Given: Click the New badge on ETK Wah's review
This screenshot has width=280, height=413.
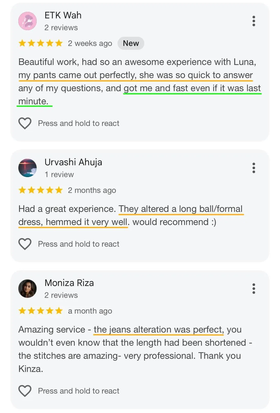Looking at the screenshot, I should click(x=131, y=43).
